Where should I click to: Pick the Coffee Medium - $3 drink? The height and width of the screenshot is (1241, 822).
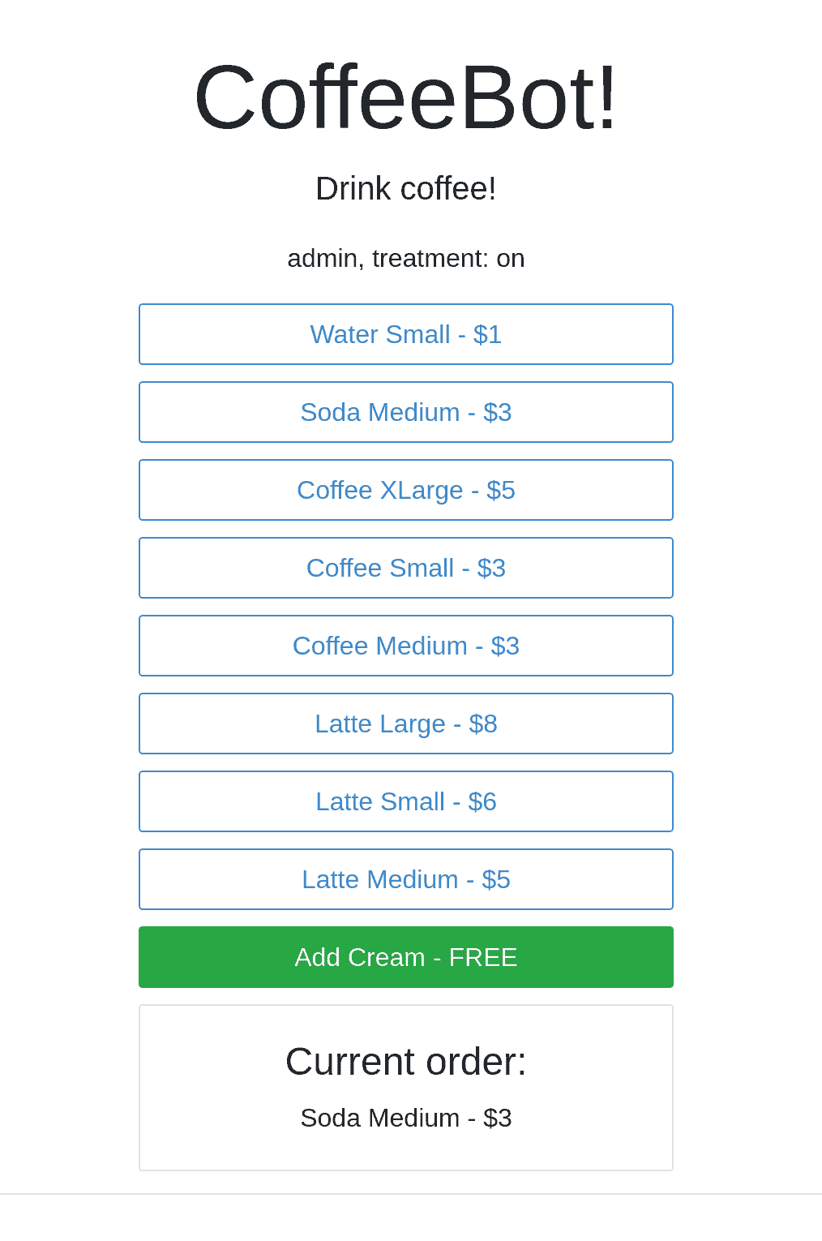[x=406, y=646]
